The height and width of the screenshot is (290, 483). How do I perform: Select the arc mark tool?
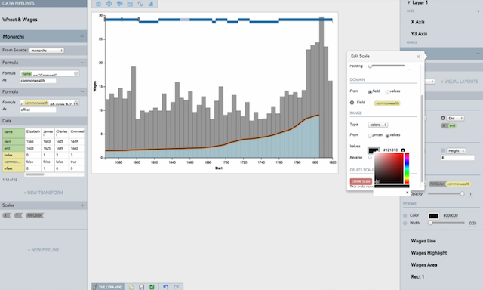click(x=119, y=4)
